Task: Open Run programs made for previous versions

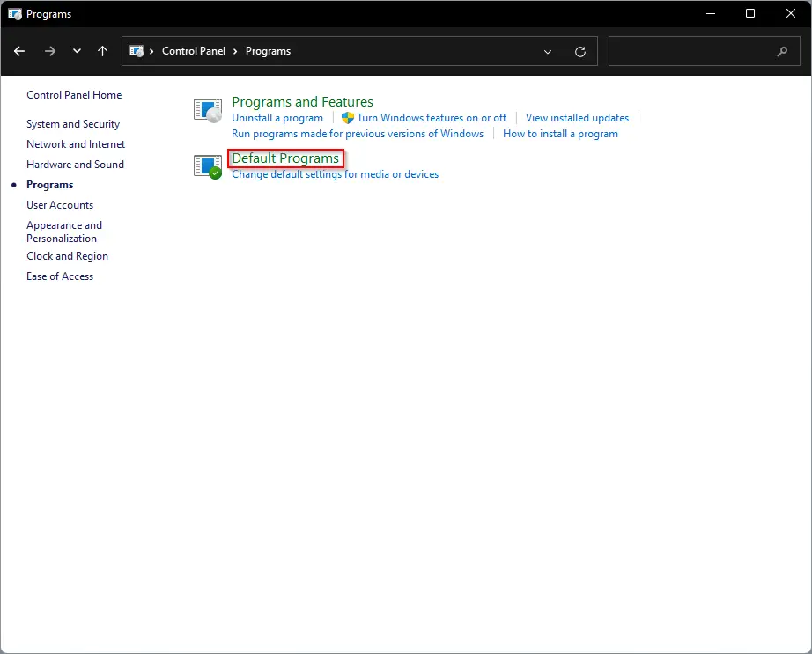Action: point(358,134)
